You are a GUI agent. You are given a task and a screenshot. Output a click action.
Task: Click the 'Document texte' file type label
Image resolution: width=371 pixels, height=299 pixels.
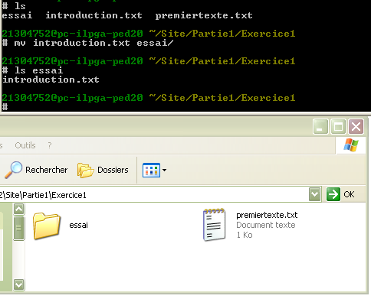click(x=266, y=225)
